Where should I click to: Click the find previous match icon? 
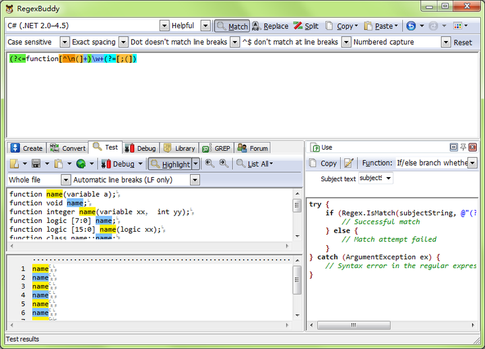pos(209,163)
